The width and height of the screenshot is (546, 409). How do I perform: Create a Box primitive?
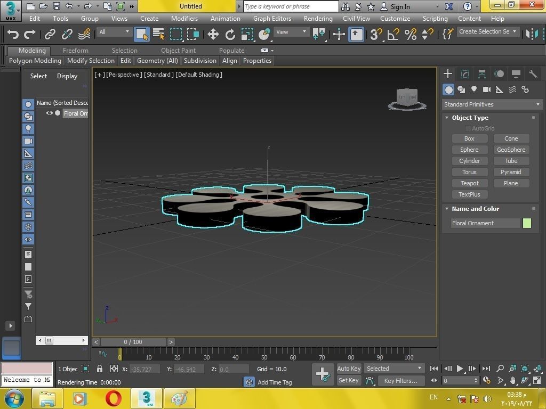tap(469, 138)
